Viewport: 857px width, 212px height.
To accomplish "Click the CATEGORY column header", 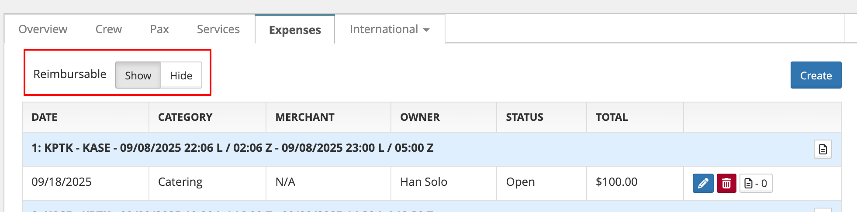I will click(185, 117).
